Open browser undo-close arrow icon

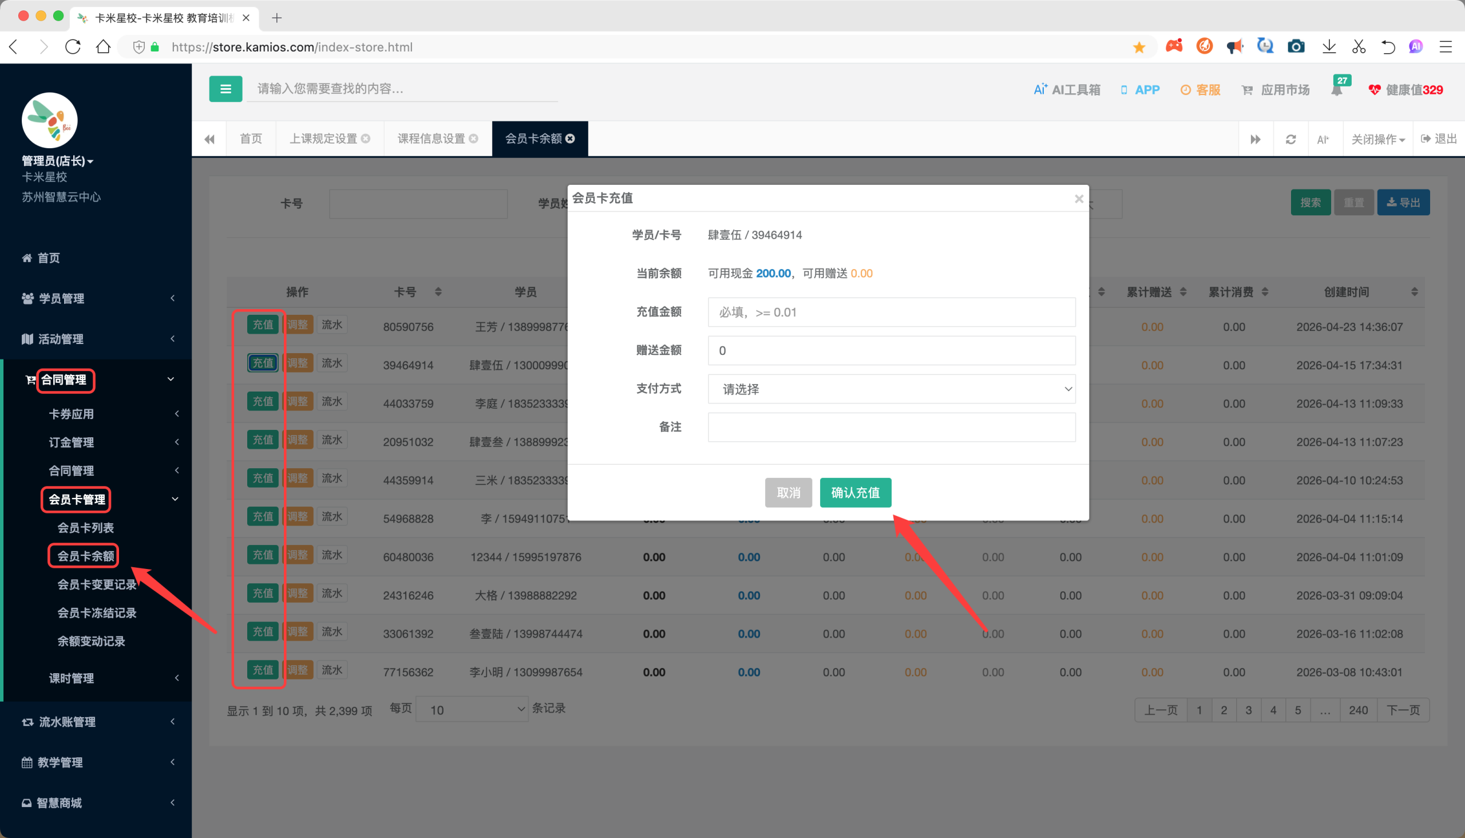pyautogui.click(x=1388, y=46)
